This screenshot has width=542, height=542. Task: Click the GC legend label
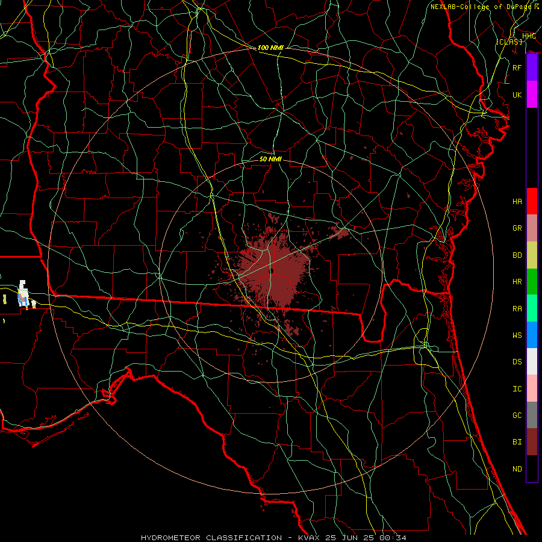pyautogui.click(x=517, y=416)
